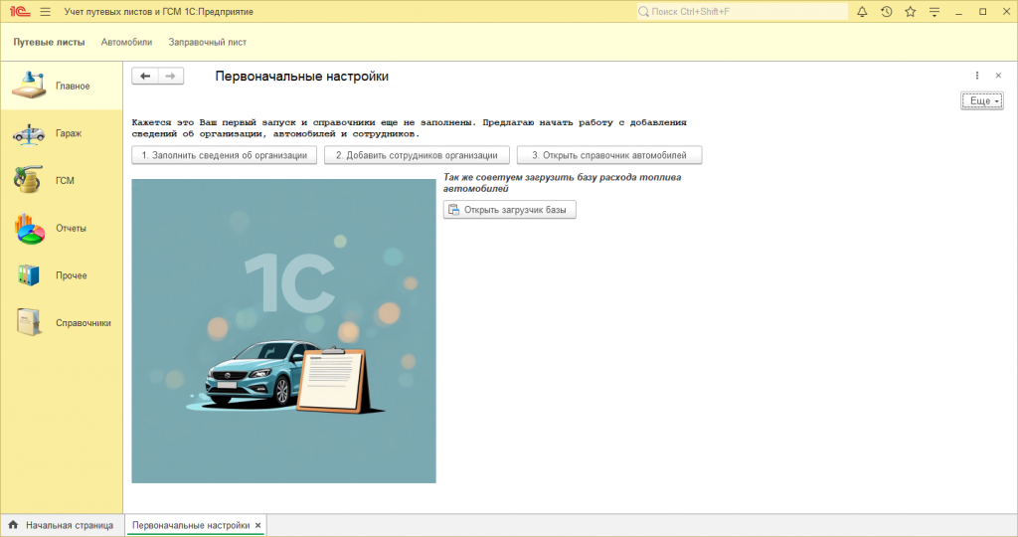Open Автомобили menu item

(126, 42)
